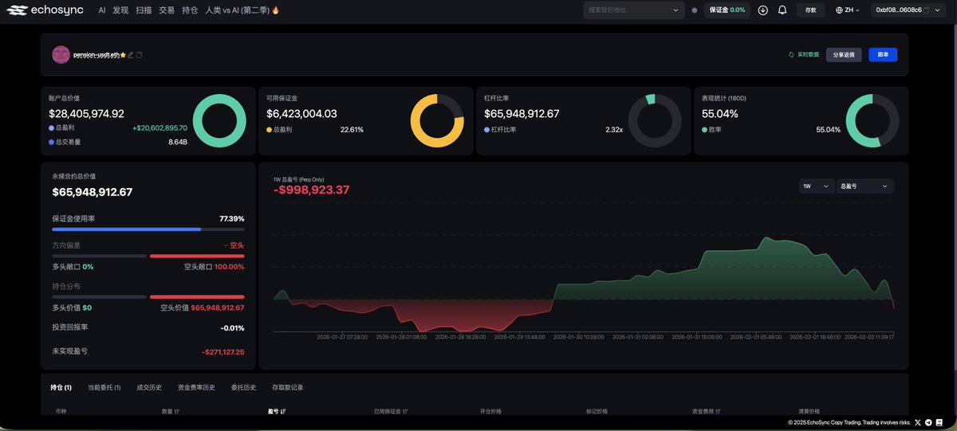Screen dimensions: 957x431
Task: Open the docs icon in footer
Action: [939, 422]
